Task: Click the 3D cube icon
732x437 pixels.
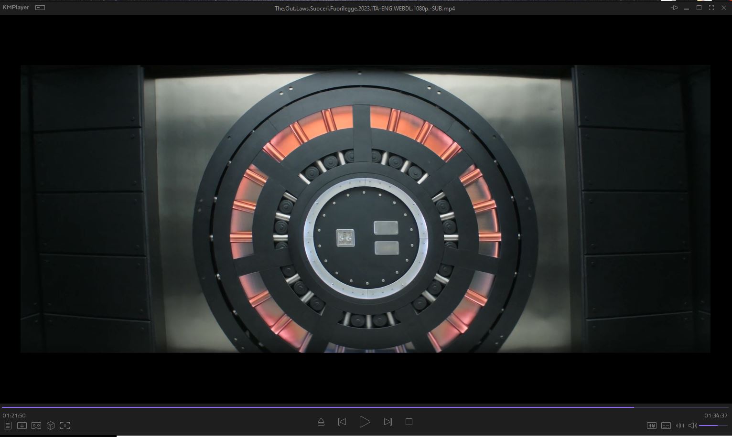Action: (x=51, y=426)
